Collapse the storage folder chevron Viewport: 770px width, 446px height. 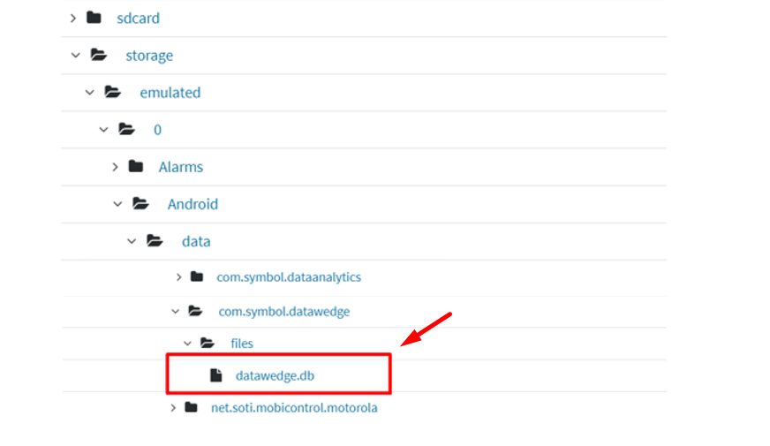pyautogui.click(x=74, y=55)
